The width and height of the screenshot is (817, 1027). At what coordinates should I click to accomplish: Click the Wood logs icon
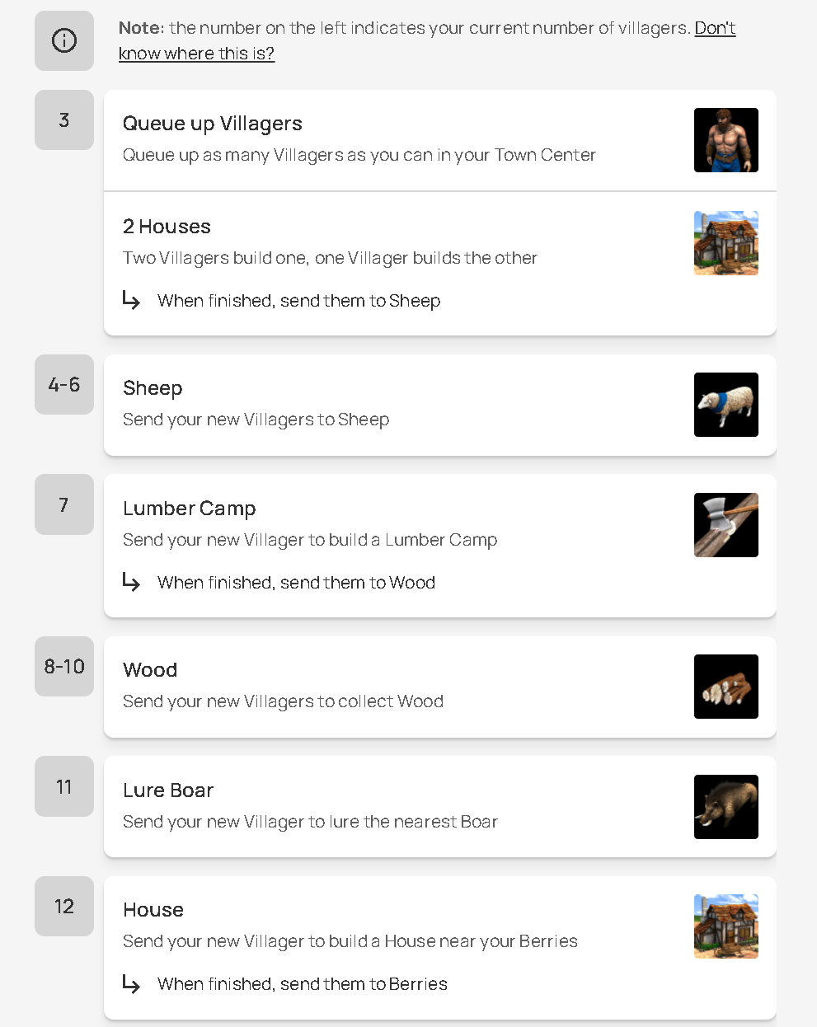click(725, 687)
